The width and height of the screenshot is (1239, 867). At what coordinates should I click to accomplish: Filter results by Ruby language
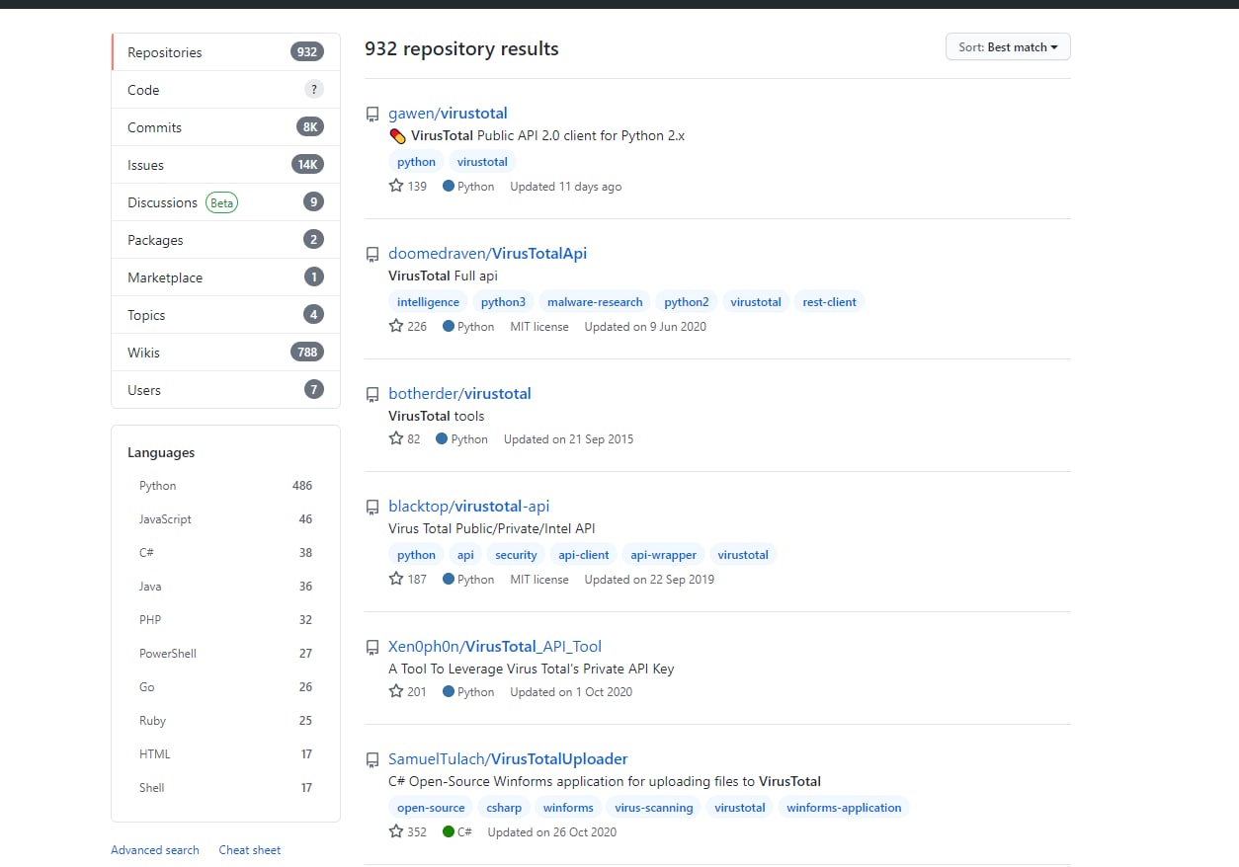225,721
